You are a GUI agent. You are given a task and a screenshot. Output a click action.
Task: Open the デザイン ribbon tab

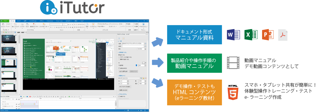point(42,21)
